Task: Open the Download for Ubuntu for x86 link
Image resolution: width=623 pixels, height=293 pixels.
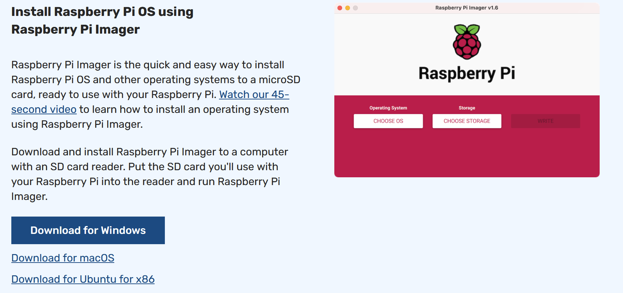Action: (83, 279)
